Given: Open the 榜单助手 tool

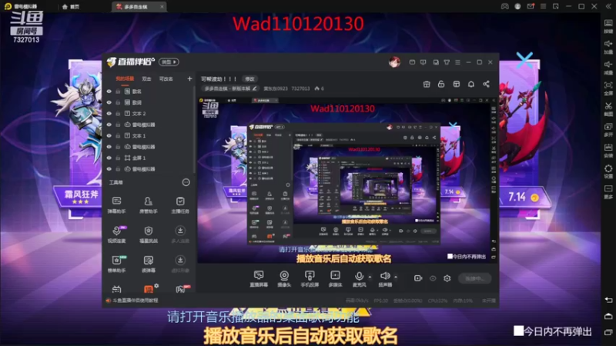Looking at the screenshot, I should 117,264.
